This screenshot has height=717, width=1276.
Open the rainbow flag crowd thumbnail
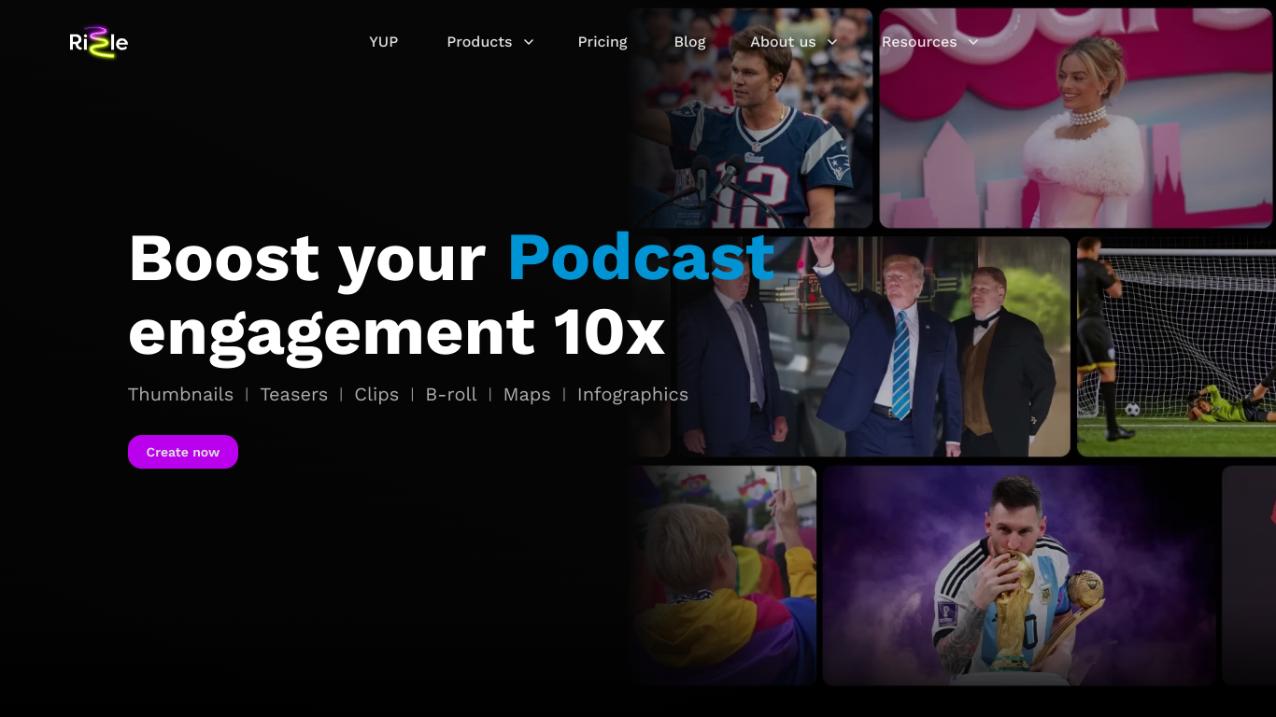(x=724, y=576)
